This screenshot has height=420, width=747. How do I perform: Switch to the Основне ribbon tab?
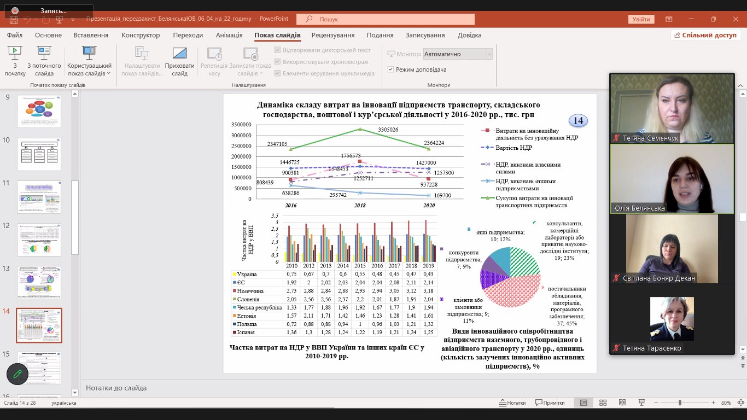49,35
